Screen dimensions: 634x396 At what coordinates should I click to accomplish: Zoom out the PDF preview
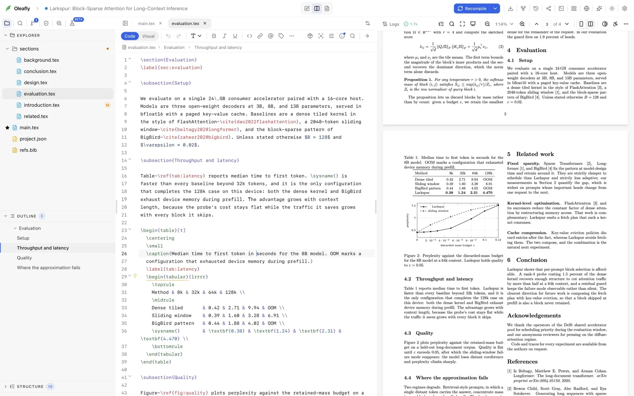(487, 24)
